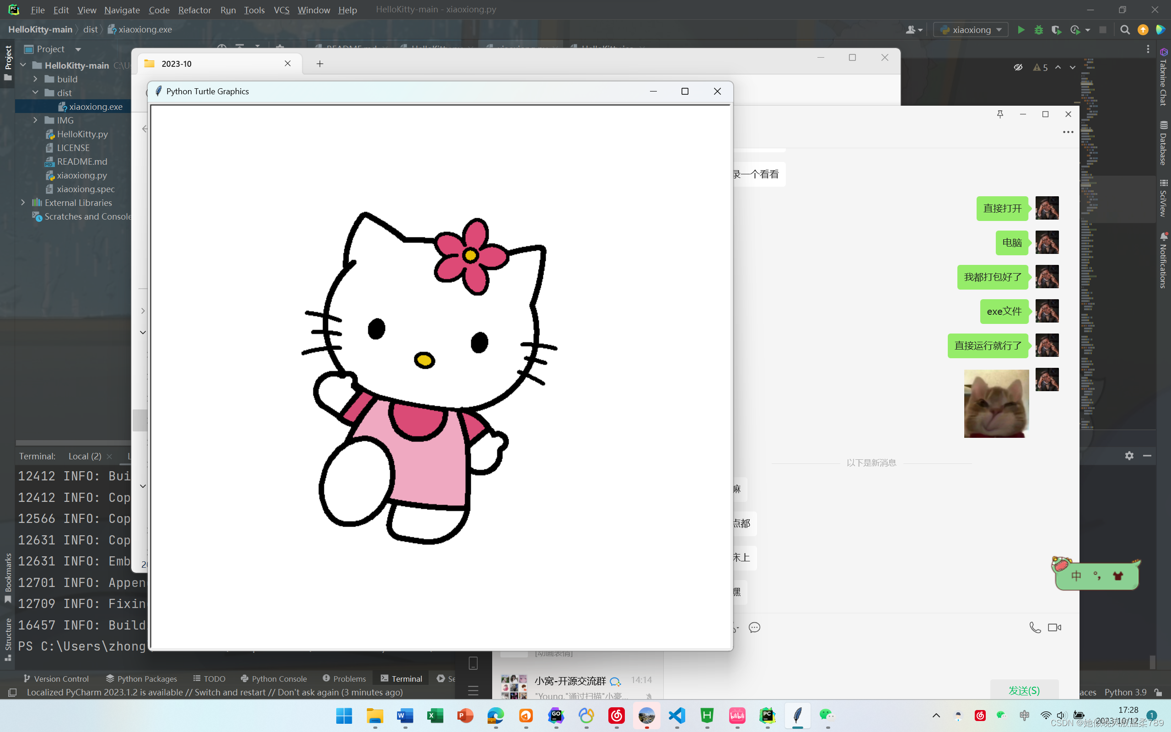Open the Refactor menu
Image resolution: width=1171 pixels, height=732 pixels.
pyautogui.click(x=194, y=10)
